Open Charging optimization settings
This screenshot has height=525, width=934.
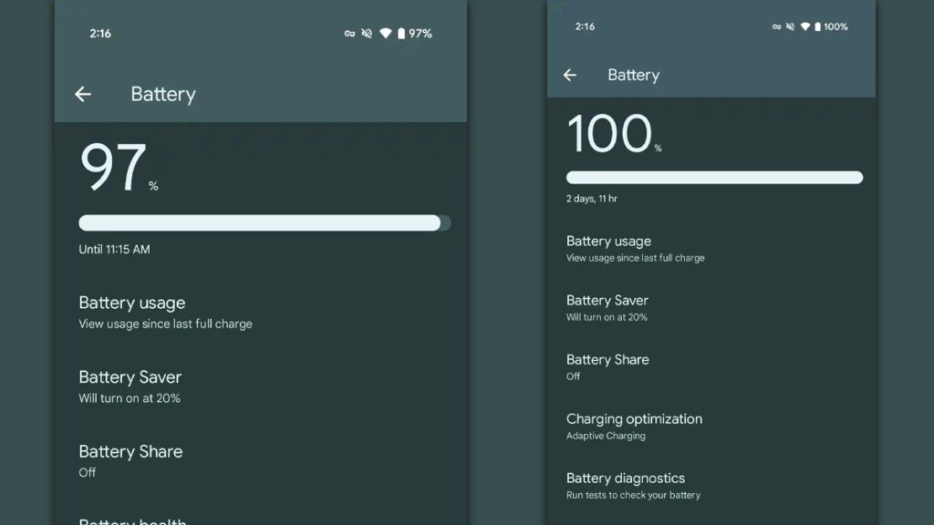tap(634, 427)
